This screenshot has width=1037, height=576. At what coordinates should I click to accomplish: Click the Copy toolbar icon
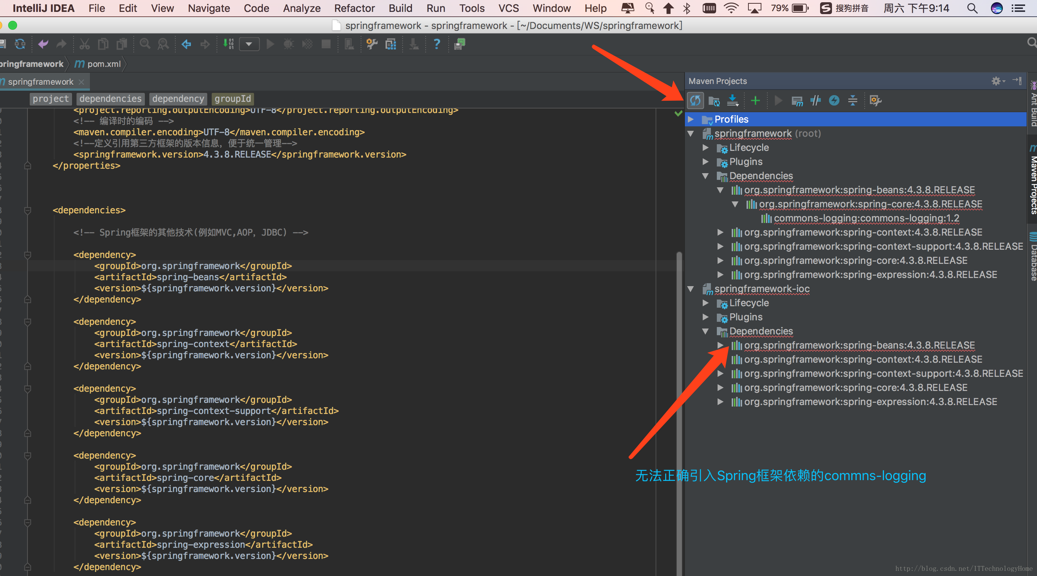tap(103, 44)
